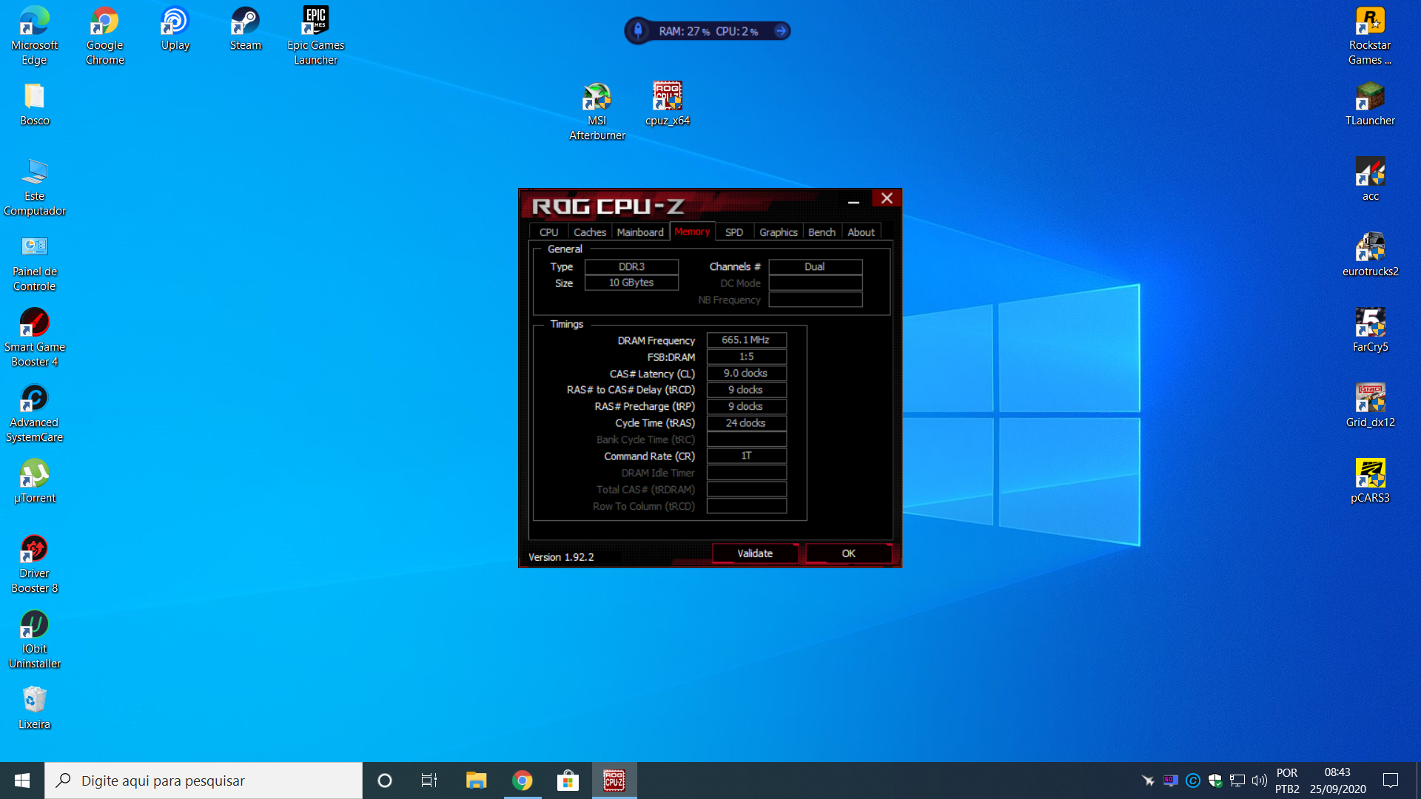Click the Dual channels value
The image size is (1421, 799).
815,266
